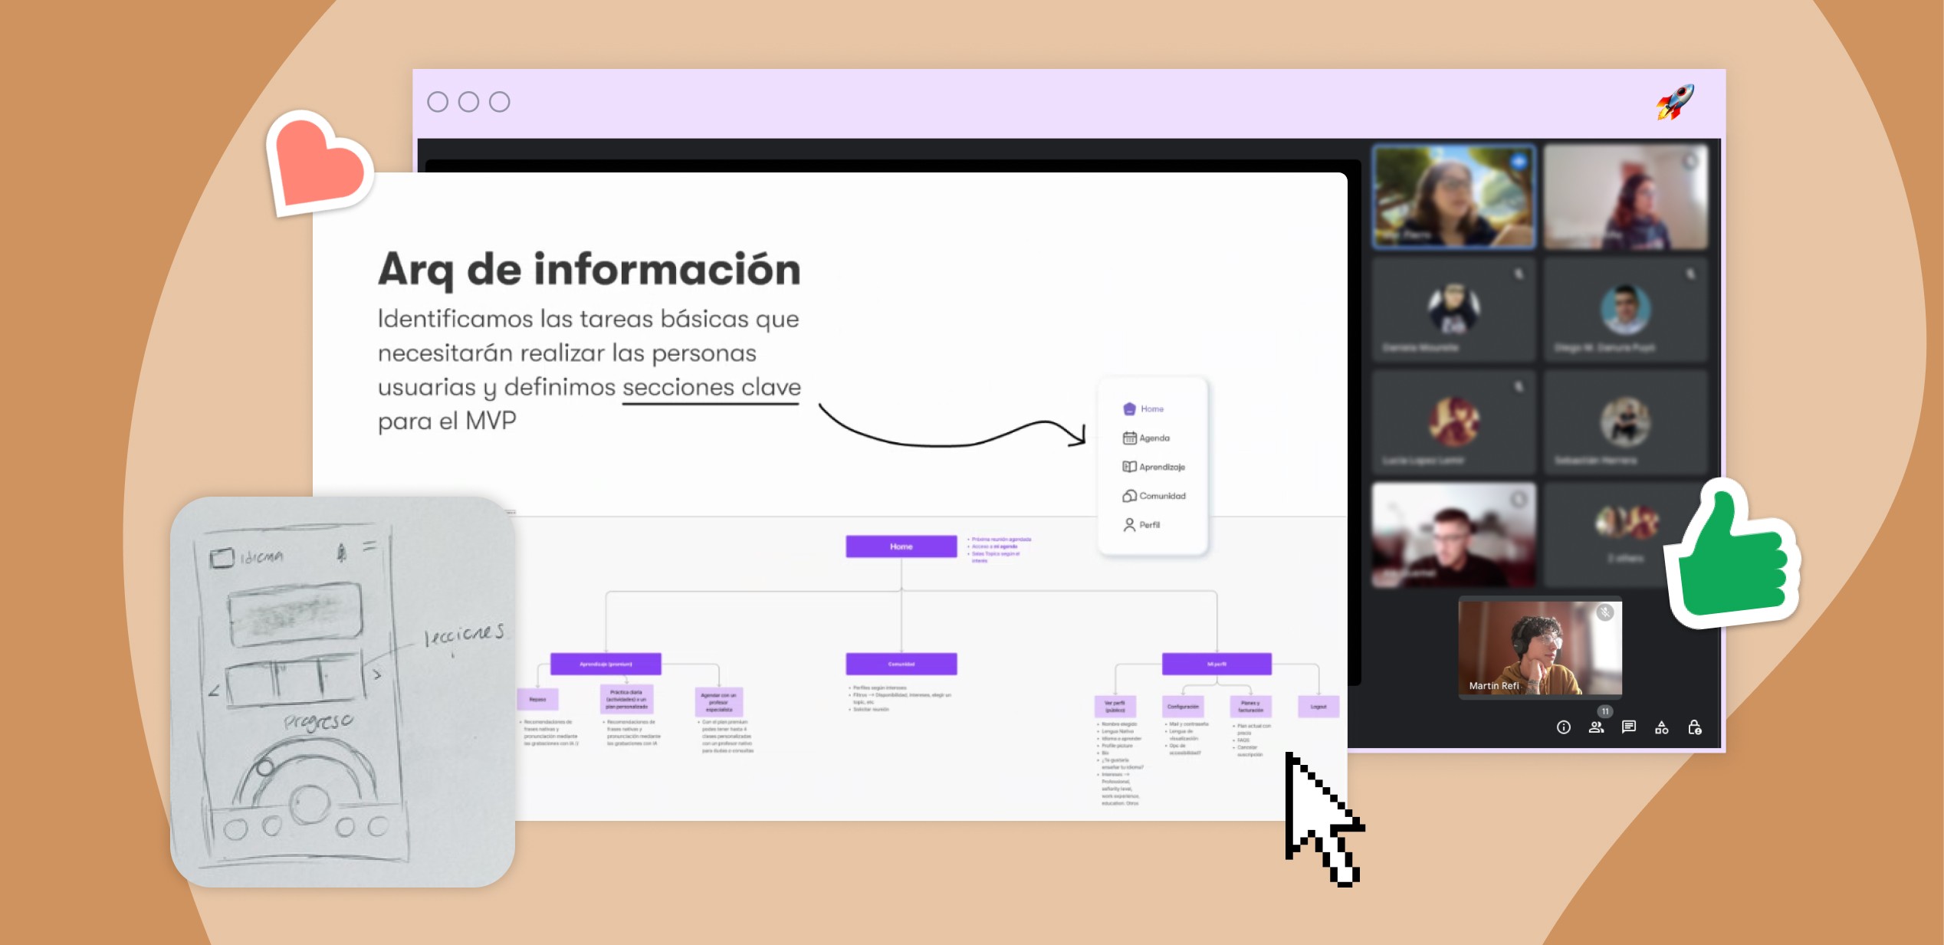1944x945 pixels.
Task: Open the in-call chat icon
Action: click(1630, 726)
